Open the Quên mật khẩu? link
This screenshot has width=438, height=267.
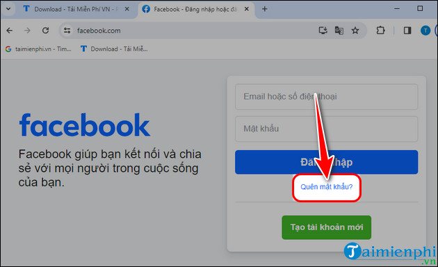[327, 187]
